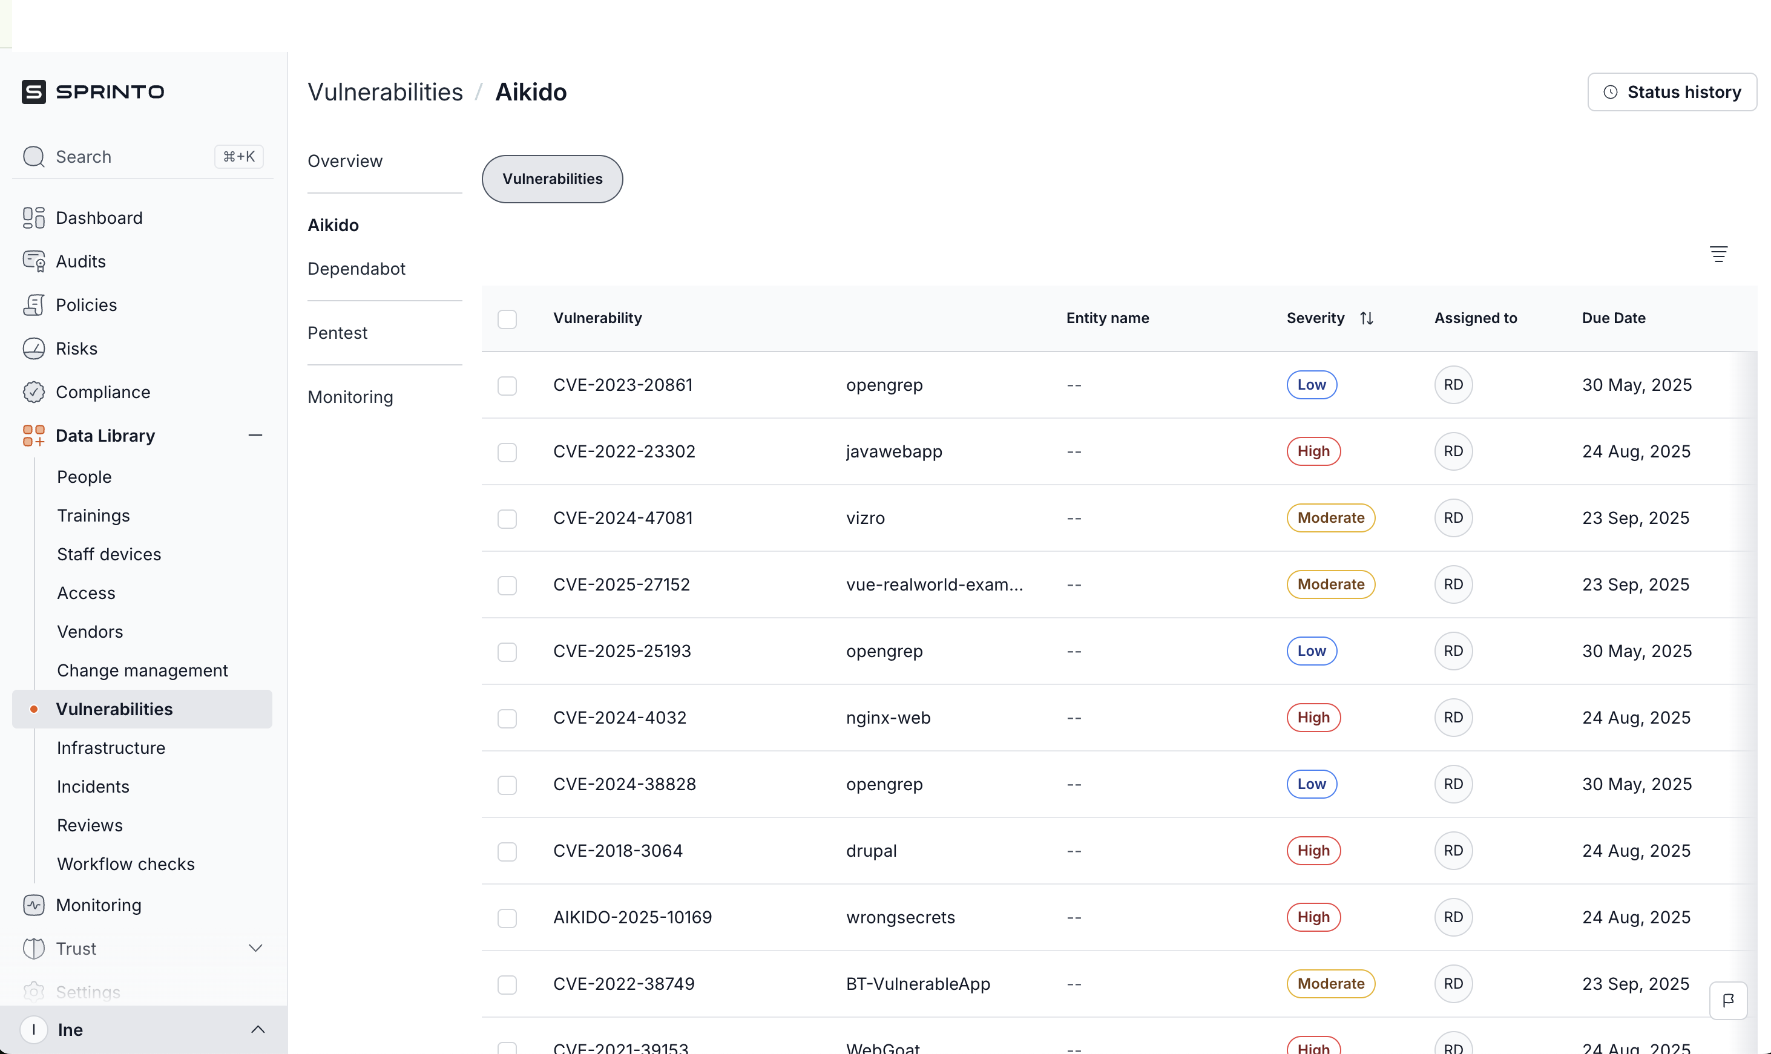Check the CVE-2024-47081 row checkbox
The image size is (1771, 1054).
[507, 519]
